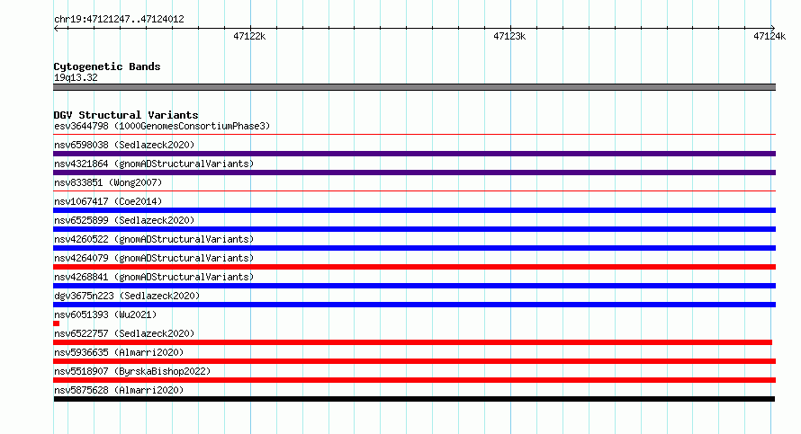801x434 pixels.
Task: Click the 47124k ruler tick label
Action: point(769,36)
